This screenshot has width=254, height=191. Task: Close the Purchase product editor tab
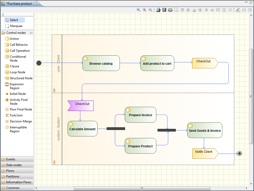[x=35, y=3]
